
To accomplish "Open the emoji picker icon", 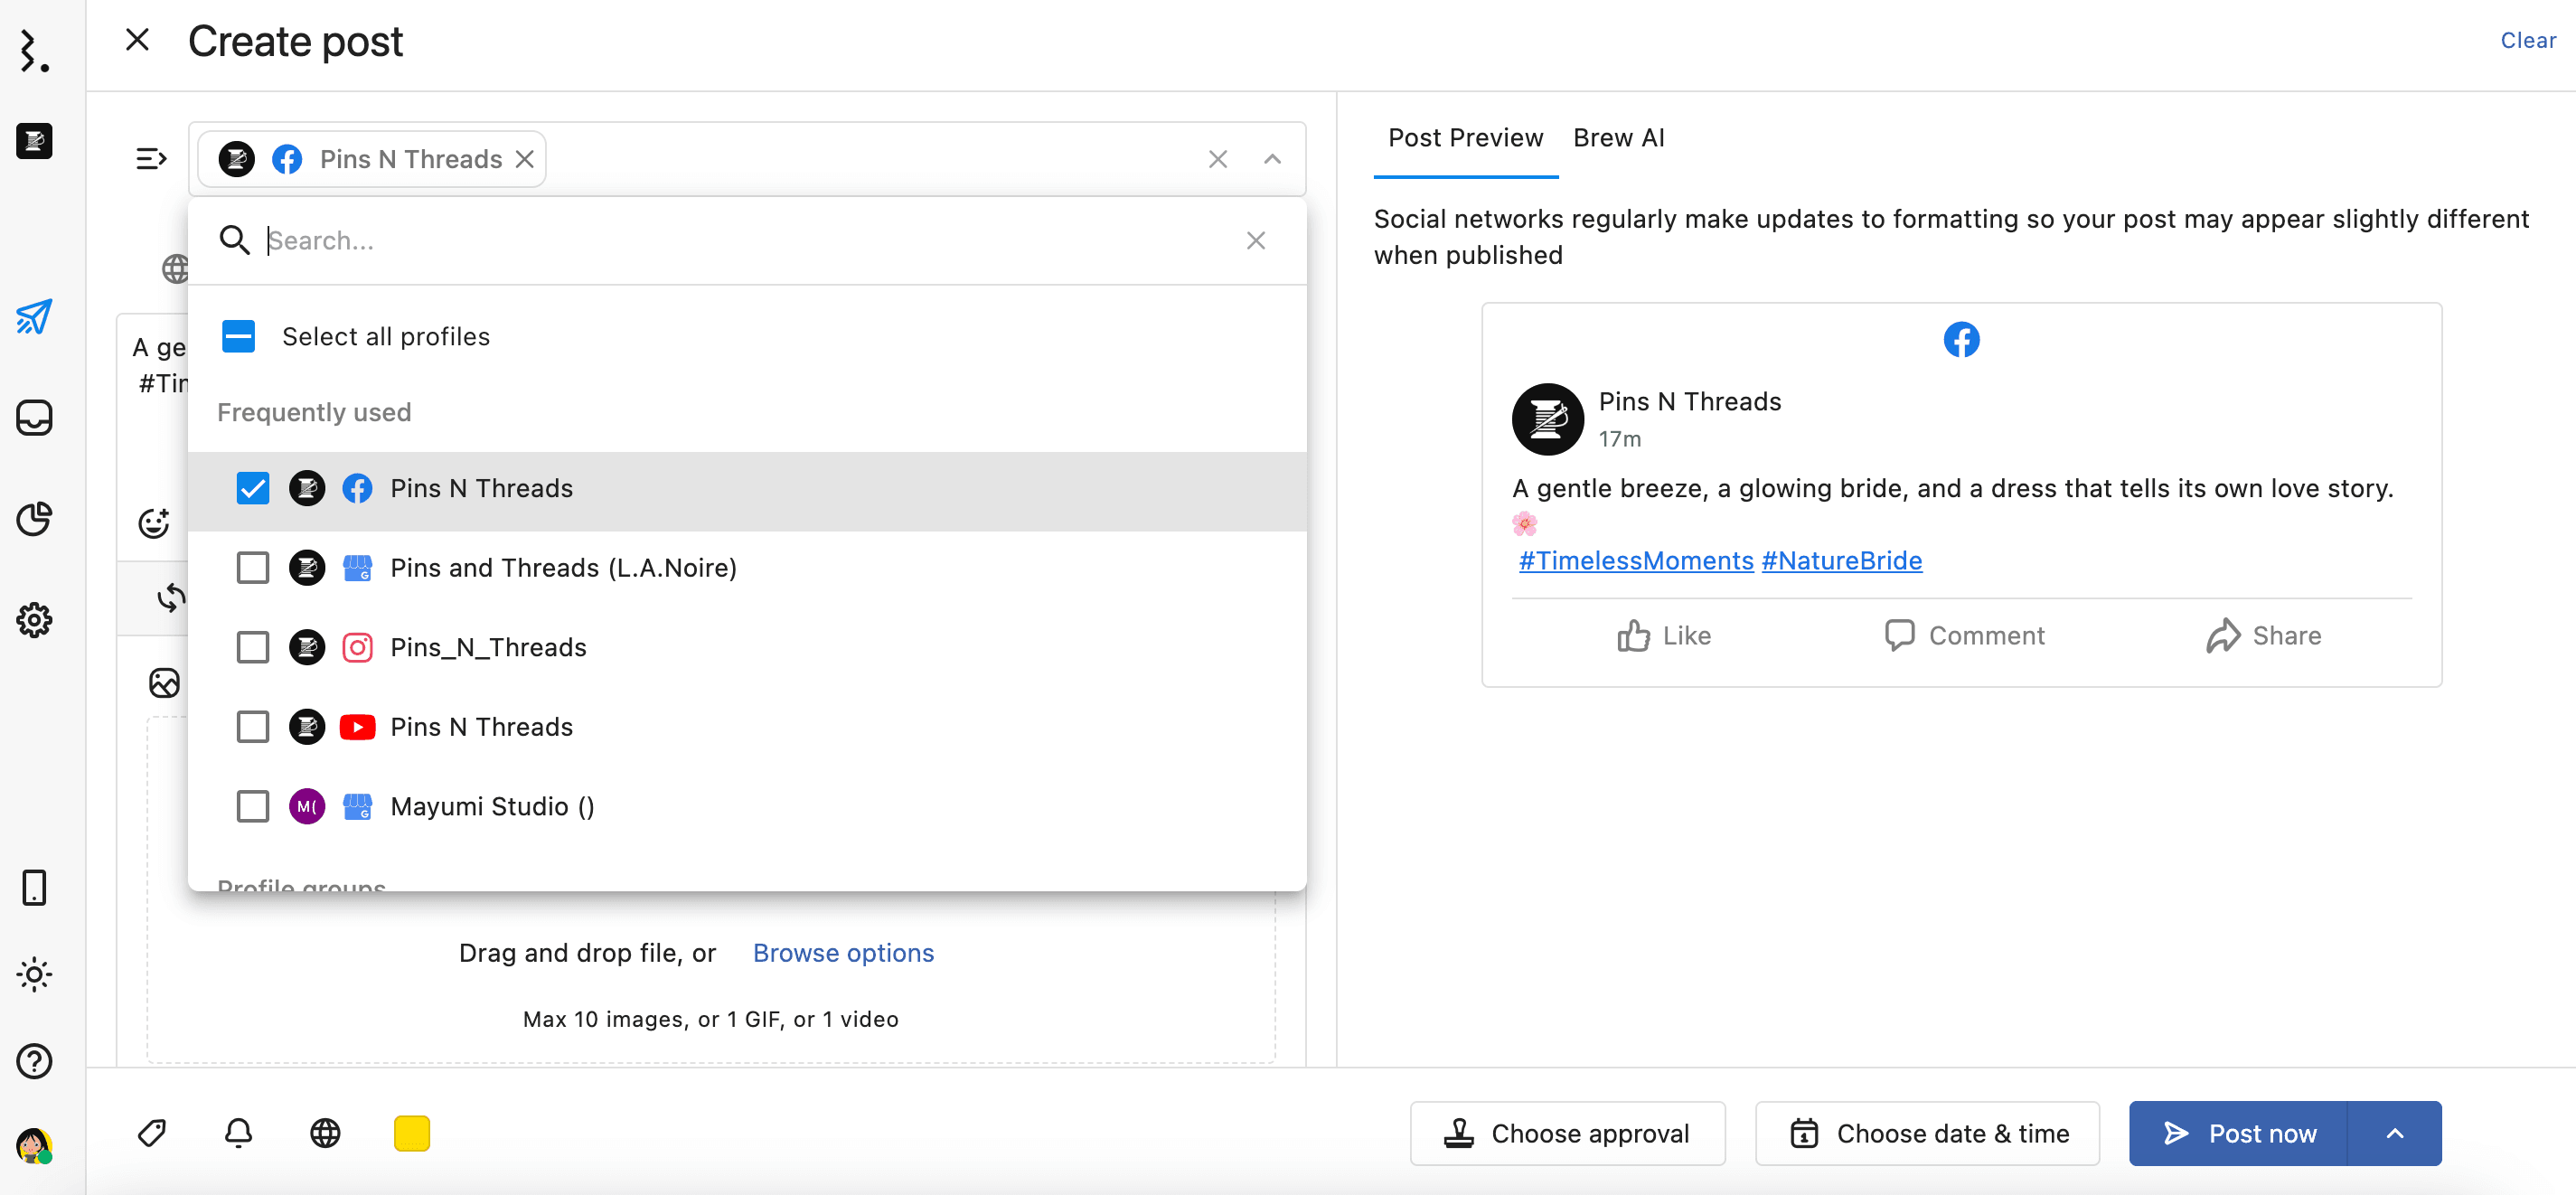I will pos(154,523).
